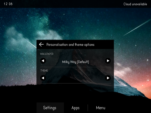Open the Apps tab
The height and width of the screenshot is (113, 151).
tap(75, 108)
